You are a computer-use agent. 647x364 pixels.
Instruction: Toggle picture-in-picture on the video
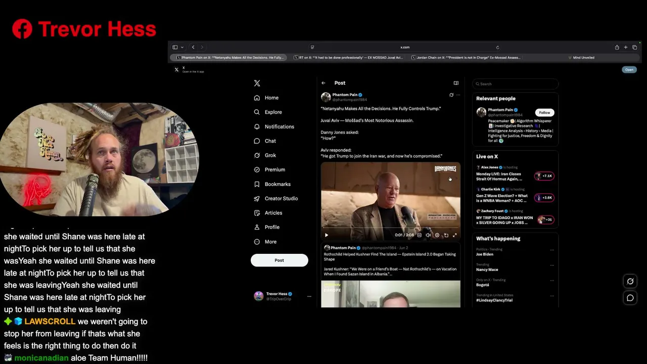(446, 235)
